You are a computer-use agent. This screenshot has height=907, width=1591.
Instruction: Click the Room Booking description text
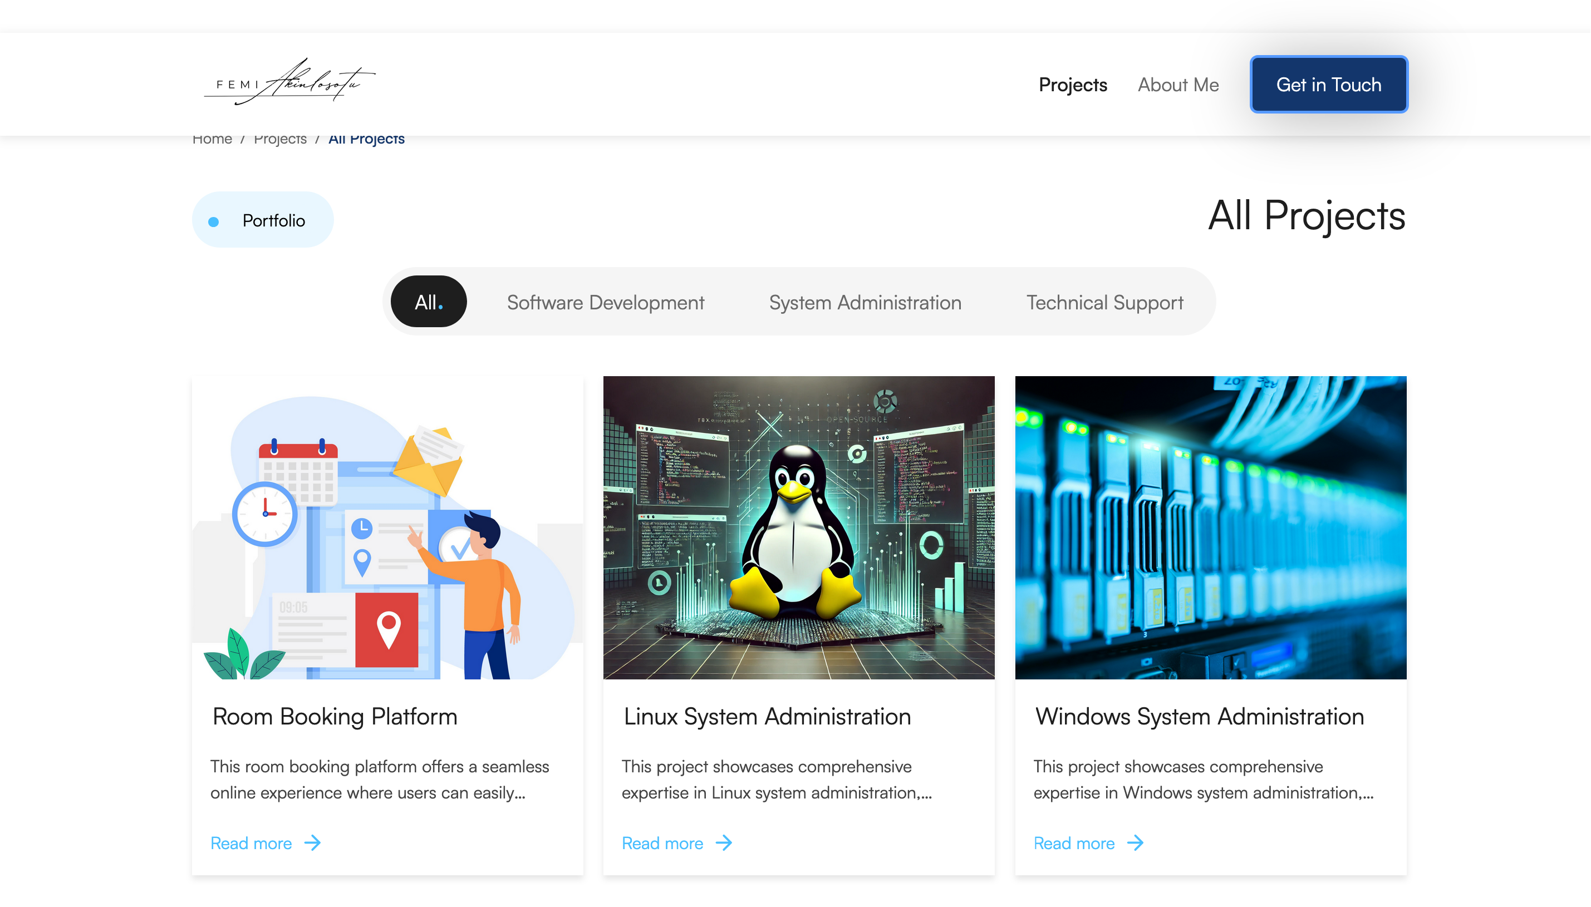tap(380, 780)
